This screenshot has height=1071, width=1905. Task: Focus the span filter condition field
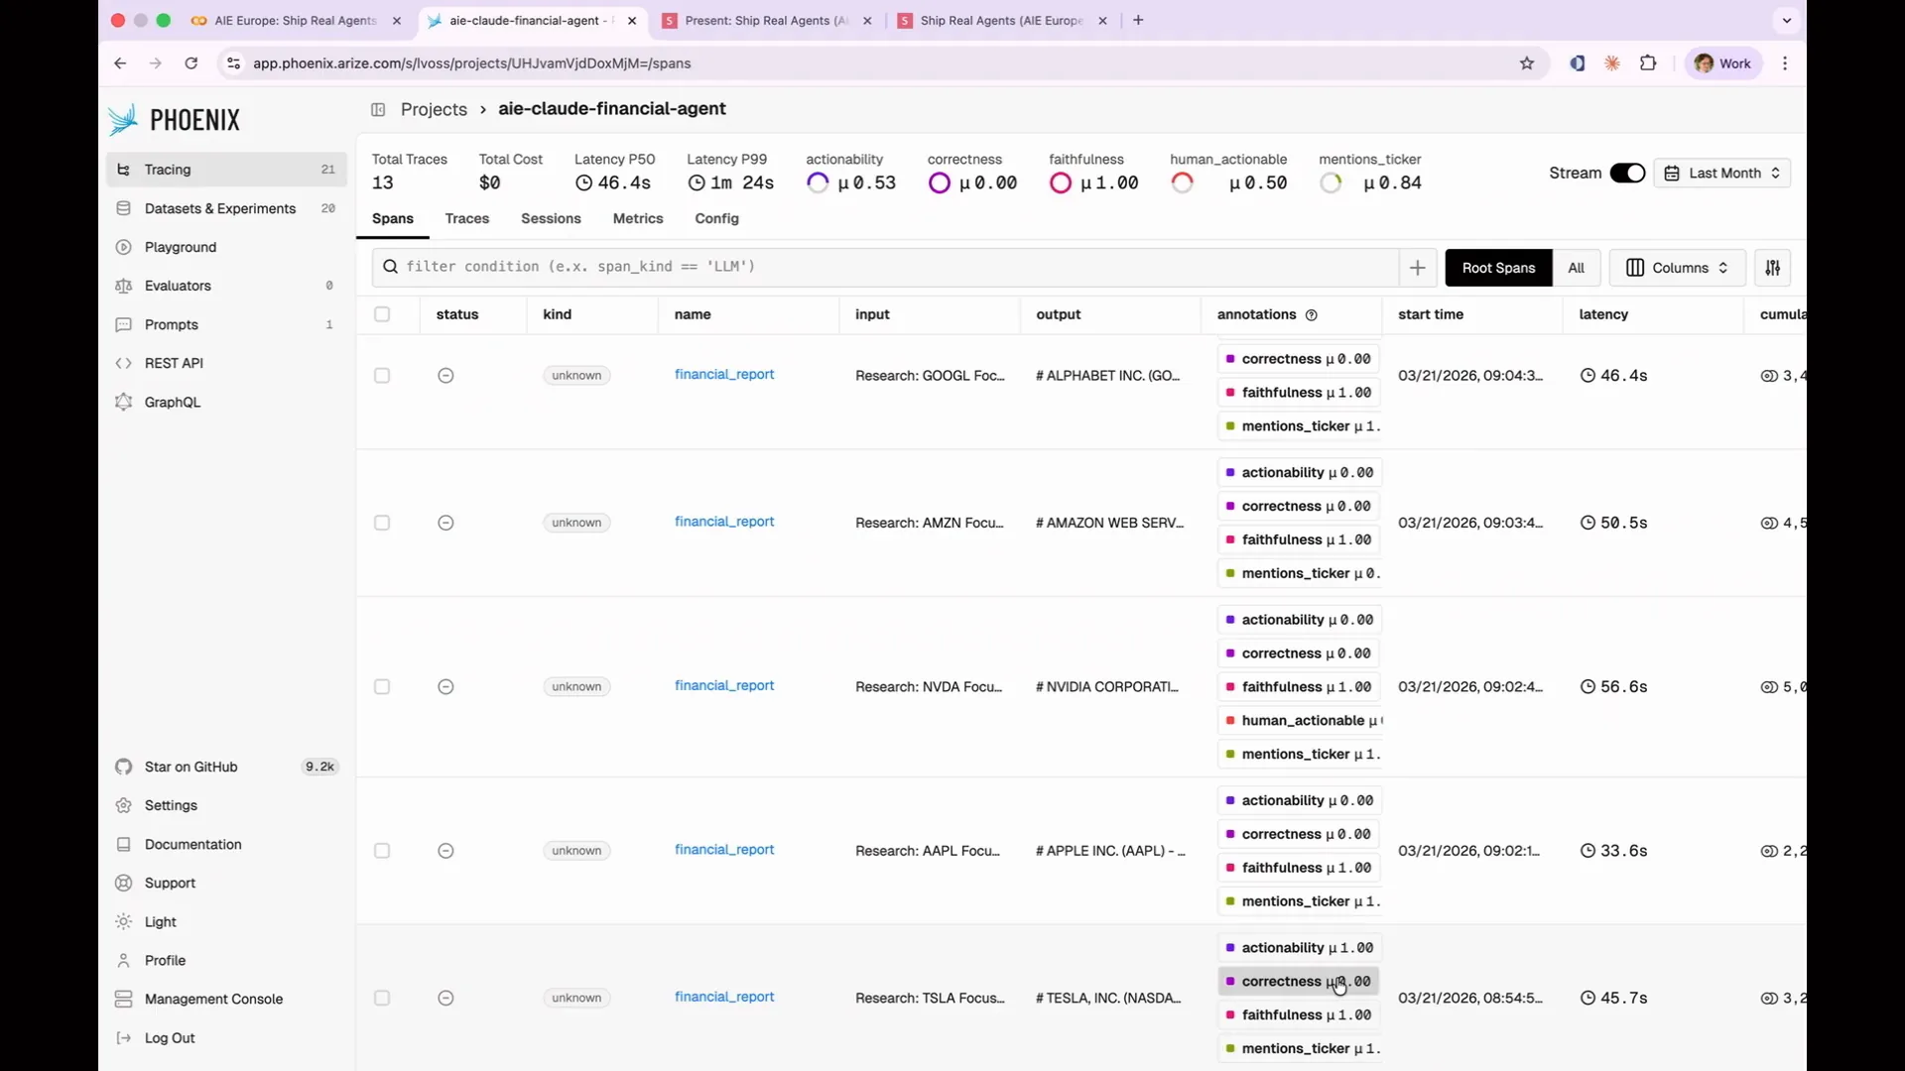coord(885,268)
